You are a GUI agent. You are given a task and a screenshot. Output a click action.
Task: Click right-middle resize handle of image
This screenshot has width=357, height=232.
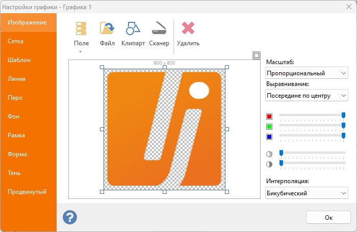coord(227,129)
